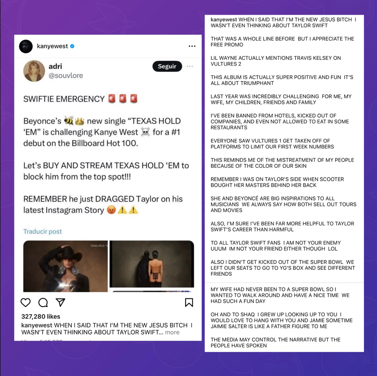
Task: Open Instagram post options three-dot menu
Action: coord(192,46)
